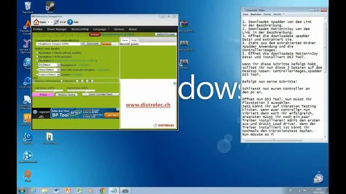
Task: Click the pink Enable button
Action: point(43,95)
